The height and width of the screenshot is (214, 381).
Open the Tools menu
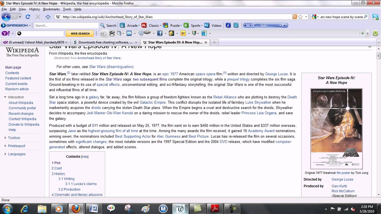67,9
